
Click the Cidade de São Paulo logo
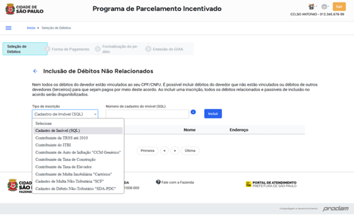click(24, 9)
